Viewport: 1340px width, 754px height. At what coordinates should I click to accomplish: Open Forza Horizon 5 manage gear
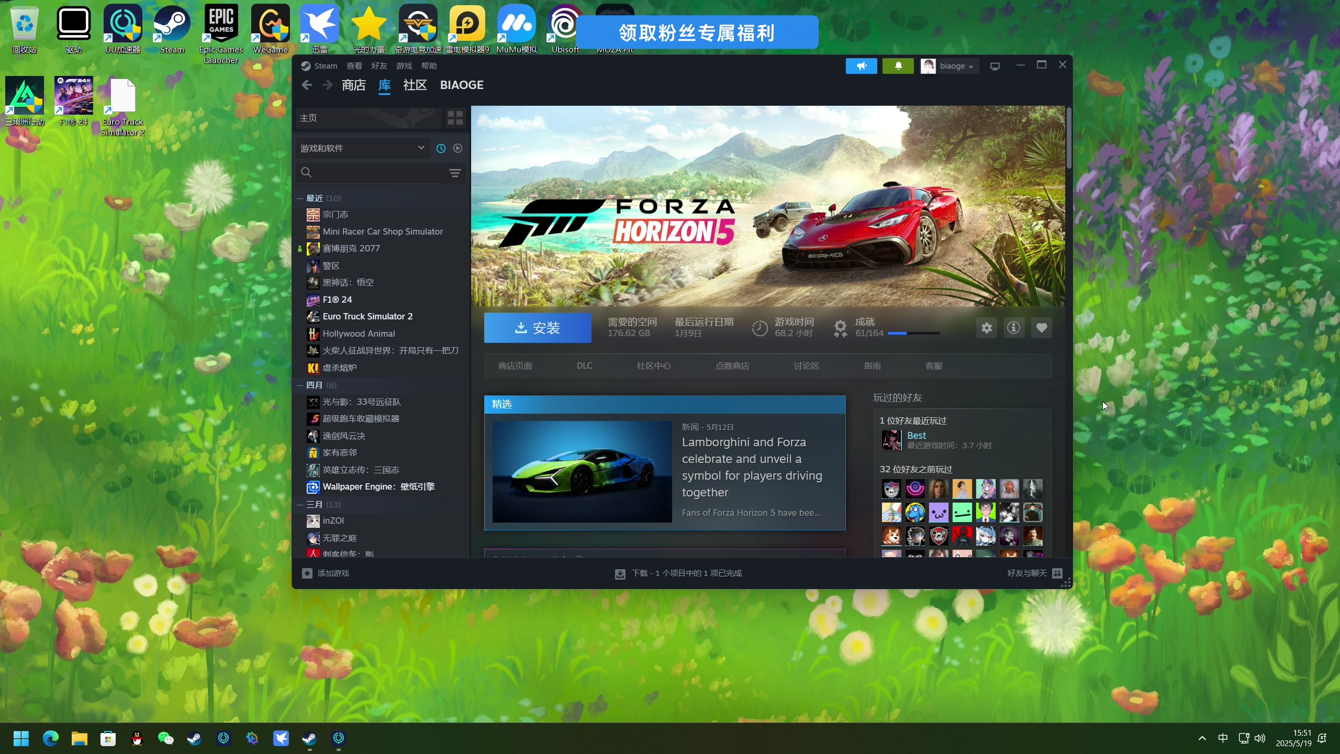(987, 328)
